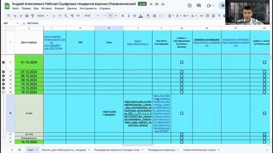Expand the row group at 15.10.2024
The image size is (273, 153).
3,88
